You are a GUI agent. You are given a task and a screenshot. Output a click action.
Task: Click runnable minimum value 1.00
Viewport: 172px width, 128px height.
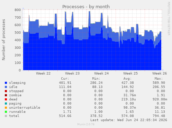pos(98,112)
